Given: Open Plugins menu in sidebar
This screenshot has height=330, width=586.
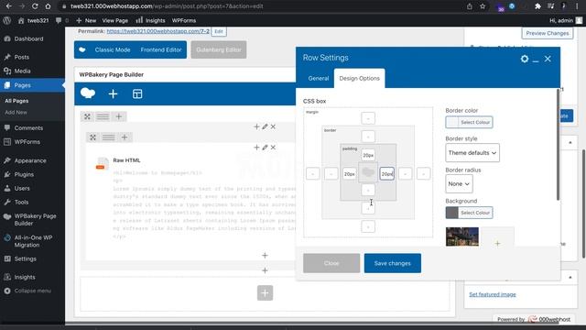Looking at the screenshot, I should 24,174.
